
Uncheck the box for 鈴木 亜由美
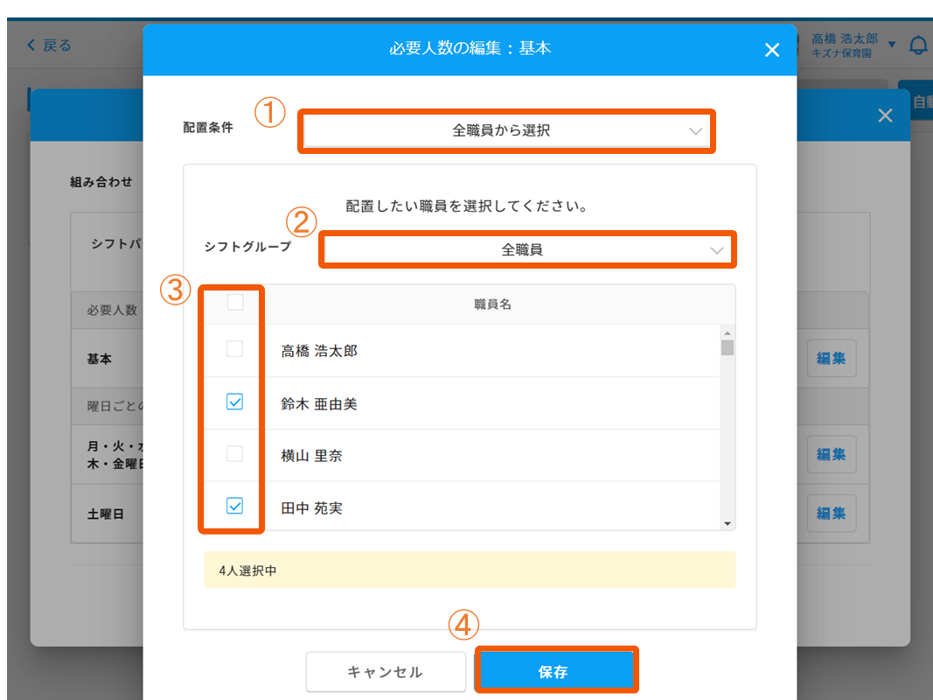click(234, 402)
